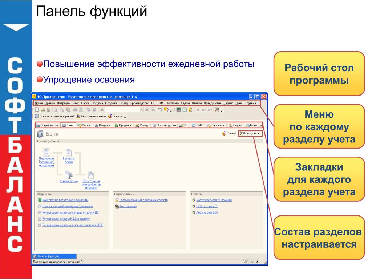
Task: Click the Платежное поручение исходящее document icon
Action: coord(46,152)
